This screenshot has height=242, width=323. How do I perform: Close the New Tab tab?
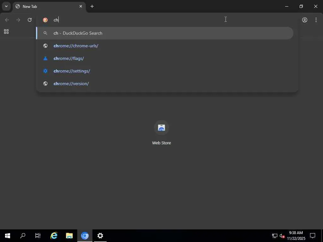pyautogui.click(x=81, y=6)
